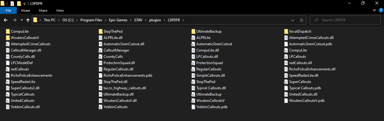Viewport: 384px width, 121px height.
Task: Select YobbinCallouts.dll file name
Action: tap(25, 107)
